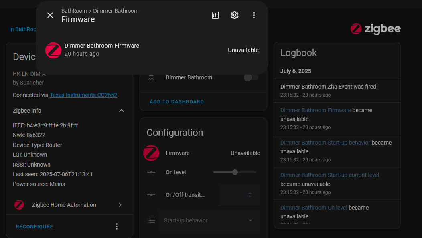
Task: Click Add to Dashboard
Action: 177,102
